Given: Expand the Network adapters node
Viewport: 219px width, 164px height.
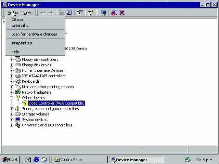Looking at the screenshot, I should pos(11,92).
